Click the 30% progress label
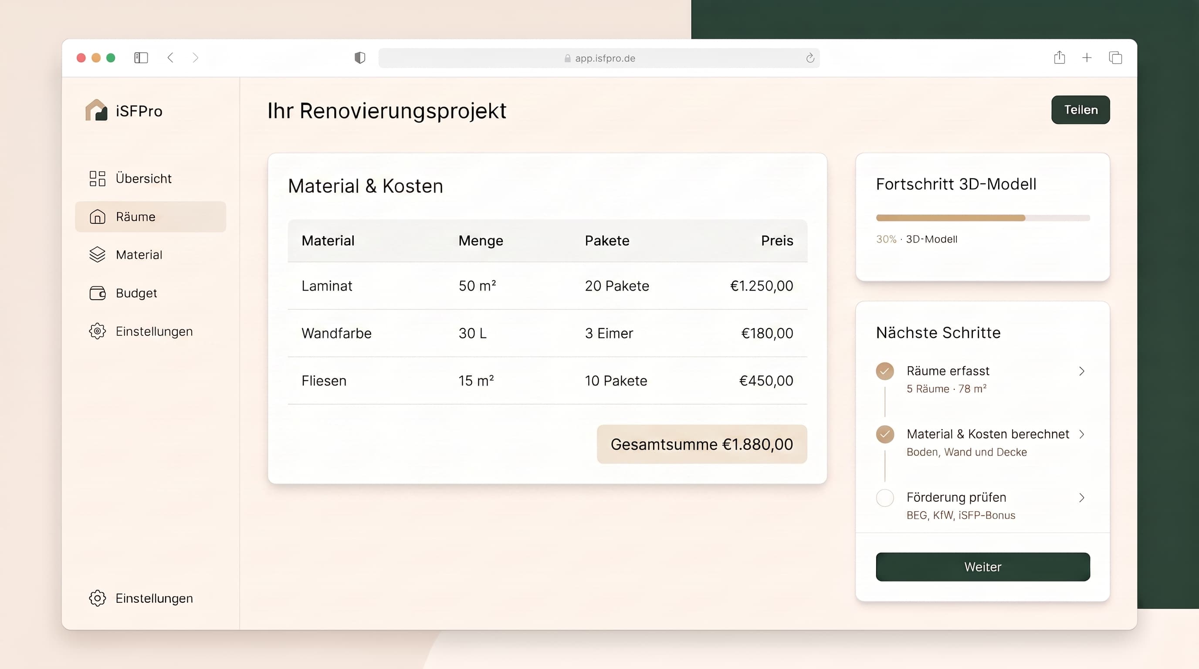The width and height of the screenshot is (1199, 669). click(886, 239)
